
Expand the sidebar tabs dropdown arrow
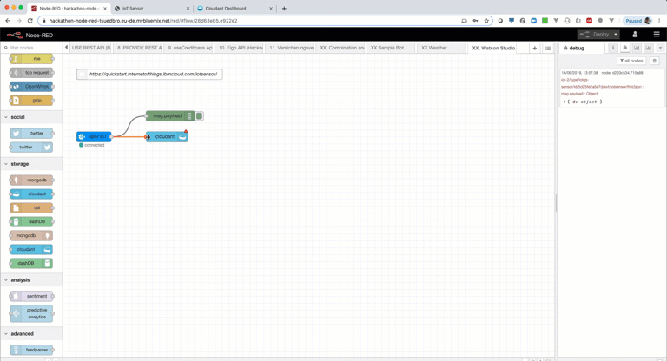coord(660,48)
